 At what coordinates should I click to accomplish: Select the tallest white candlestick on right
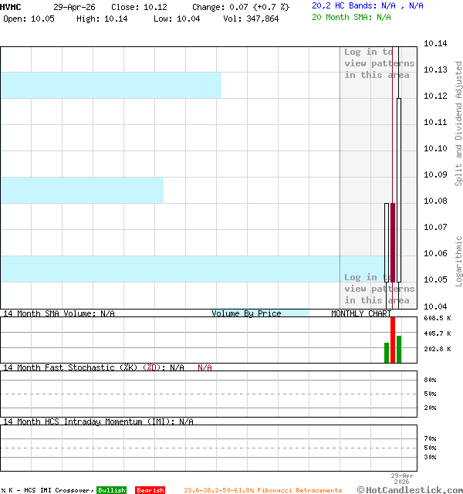399,189
